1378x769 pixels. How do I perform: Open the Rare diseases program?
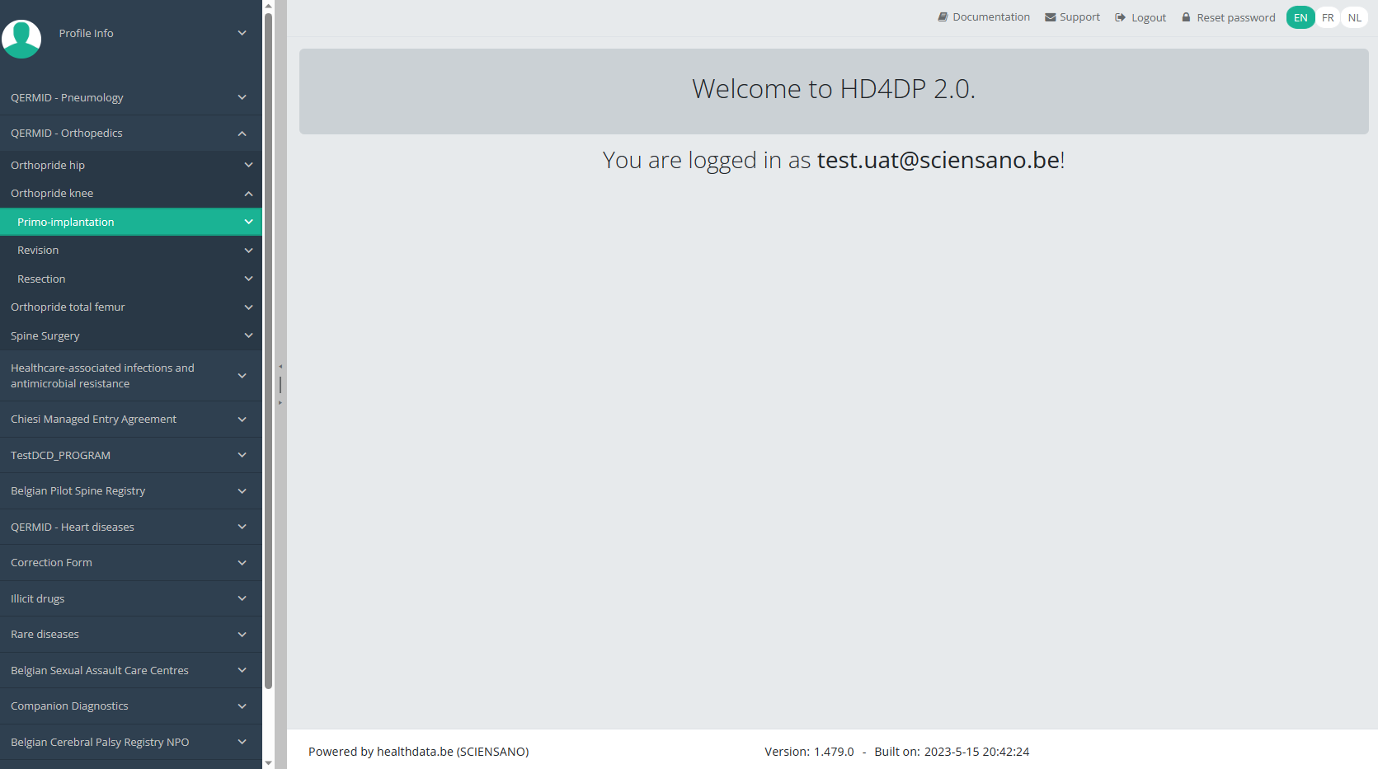tap(45, 635)
